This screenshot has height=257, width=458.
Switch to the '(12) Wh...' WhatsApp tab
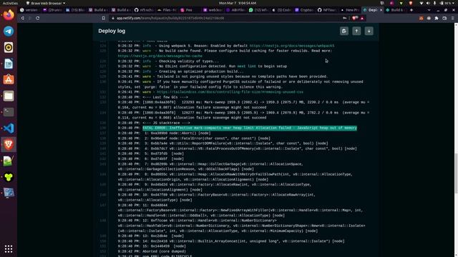click(x=259, y=10)
